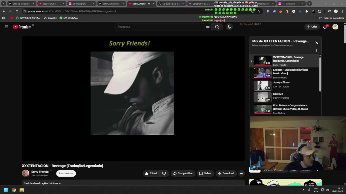Open the apps grid in bookmarks bar
The height and width of the screenshot is (194, 346).
[x=4, y=18]
